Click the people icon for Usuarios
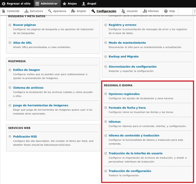The height and width of the screenshot is (184, 196). click(123, 11)
